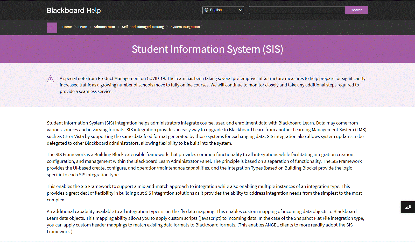Open the download alternative formats icon
The image size is (415, 242).
408,207
